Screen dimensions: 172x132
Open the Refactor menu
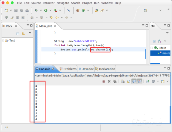click(x=49, y=3)
